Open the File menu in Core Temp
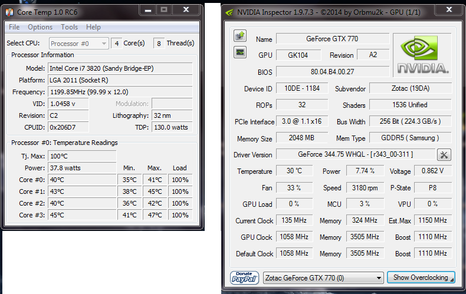466x294 pixels. pos(14,27)
